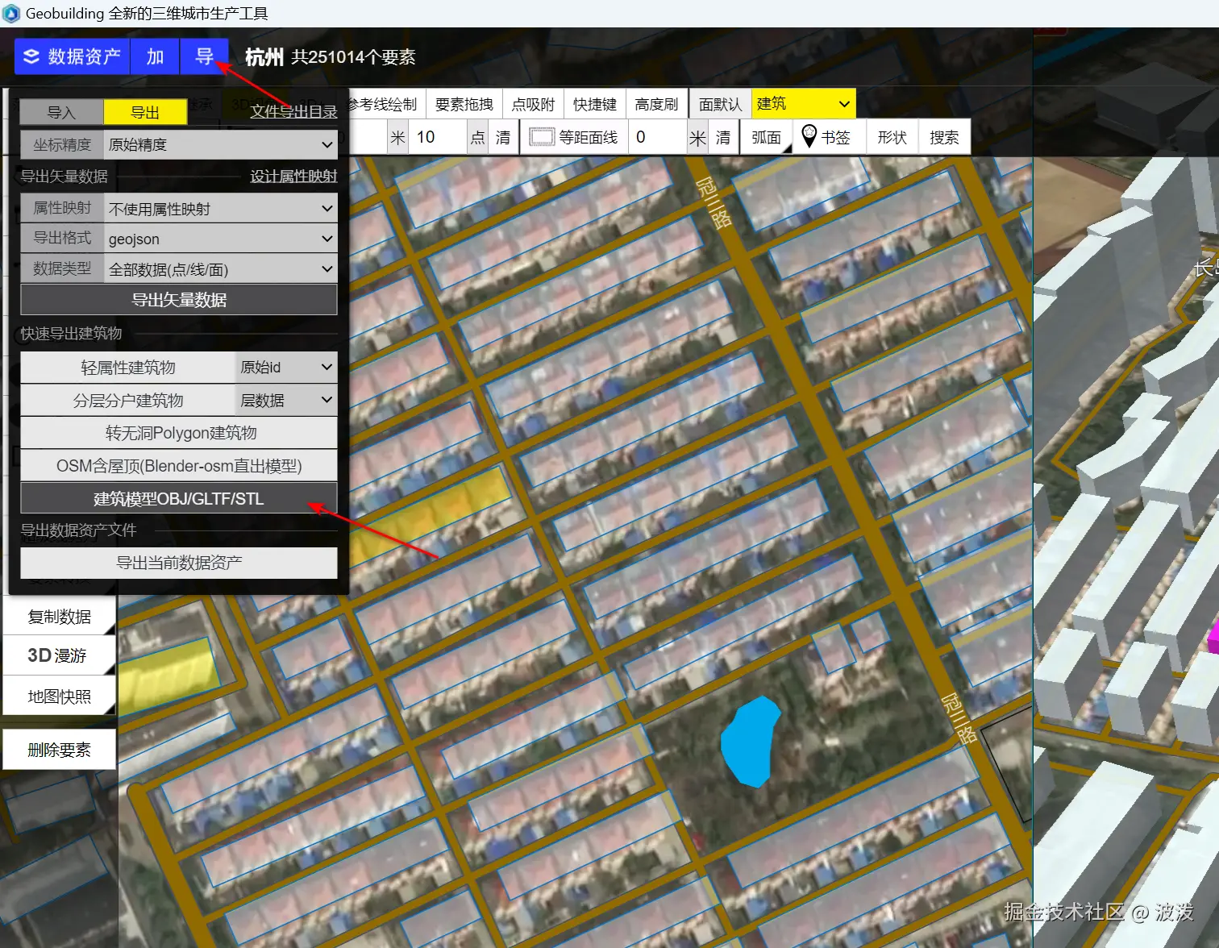Expand the 导出格式 geojson dropdown
The image size is (1219, 948).
221,239
